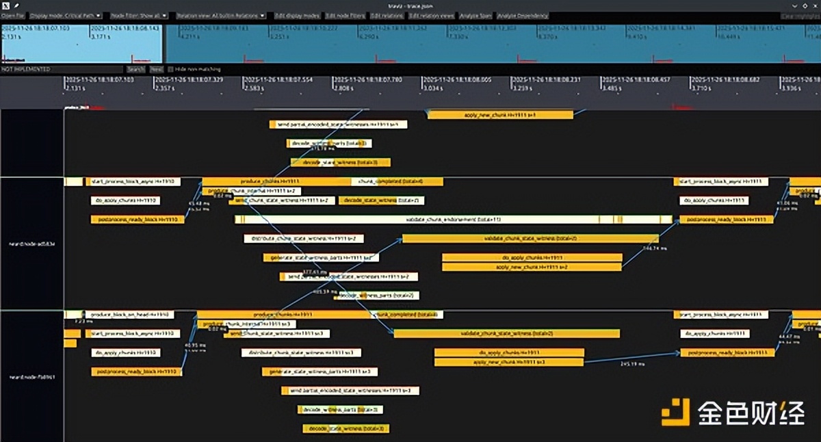Open the Node Filter: Show all dropdown
The width and height of the screenshot is (821, 442).
(x=139, y=15)
